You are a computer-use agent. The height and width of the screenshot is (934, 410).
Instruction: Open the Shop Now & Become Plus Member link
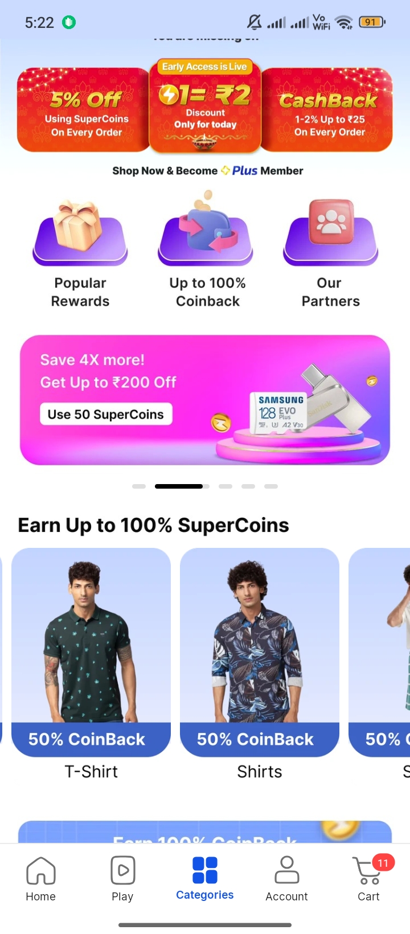point(208,170)
